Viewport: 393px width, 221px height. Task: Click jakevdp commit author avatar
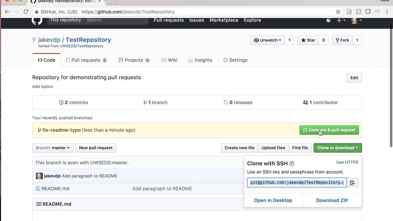pos(39,176)
